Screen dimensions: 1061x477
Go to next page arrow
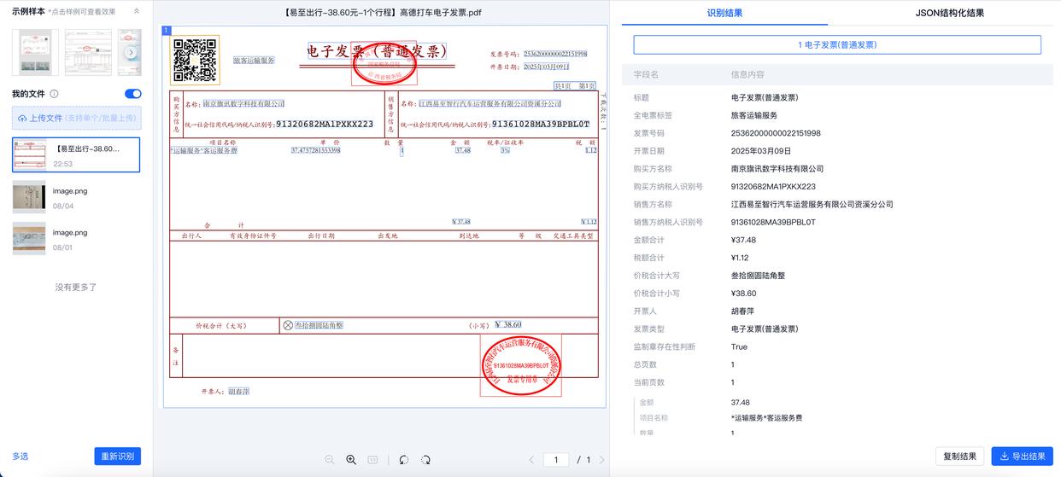[x=601, y=460]
